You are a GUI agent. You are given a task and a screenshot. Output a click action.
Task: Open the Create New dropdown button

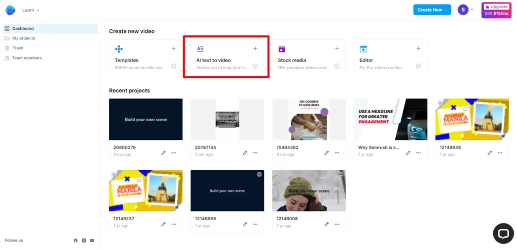(432, 10)
